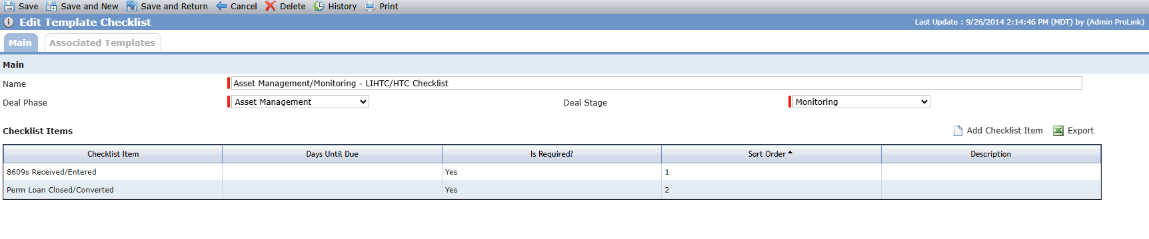Click the Export link text
1149x239 pixels.
tap(1080, 131)
